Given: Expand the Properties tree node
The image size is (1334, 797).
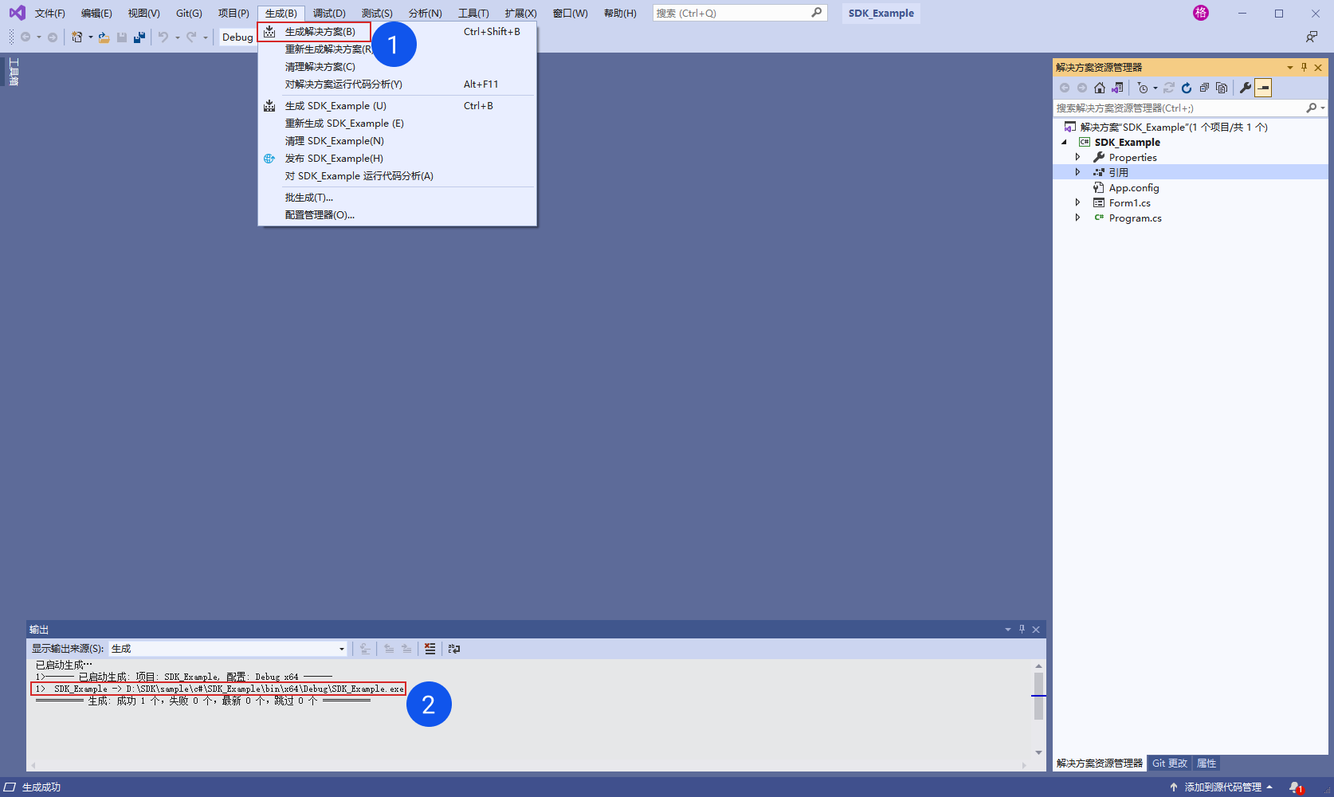Looking at the screenshot, I should (1077, 157).
